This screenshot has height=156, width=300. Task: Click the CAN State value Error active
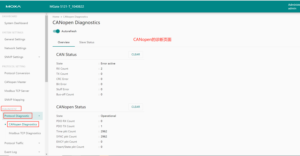pos(108,64)
